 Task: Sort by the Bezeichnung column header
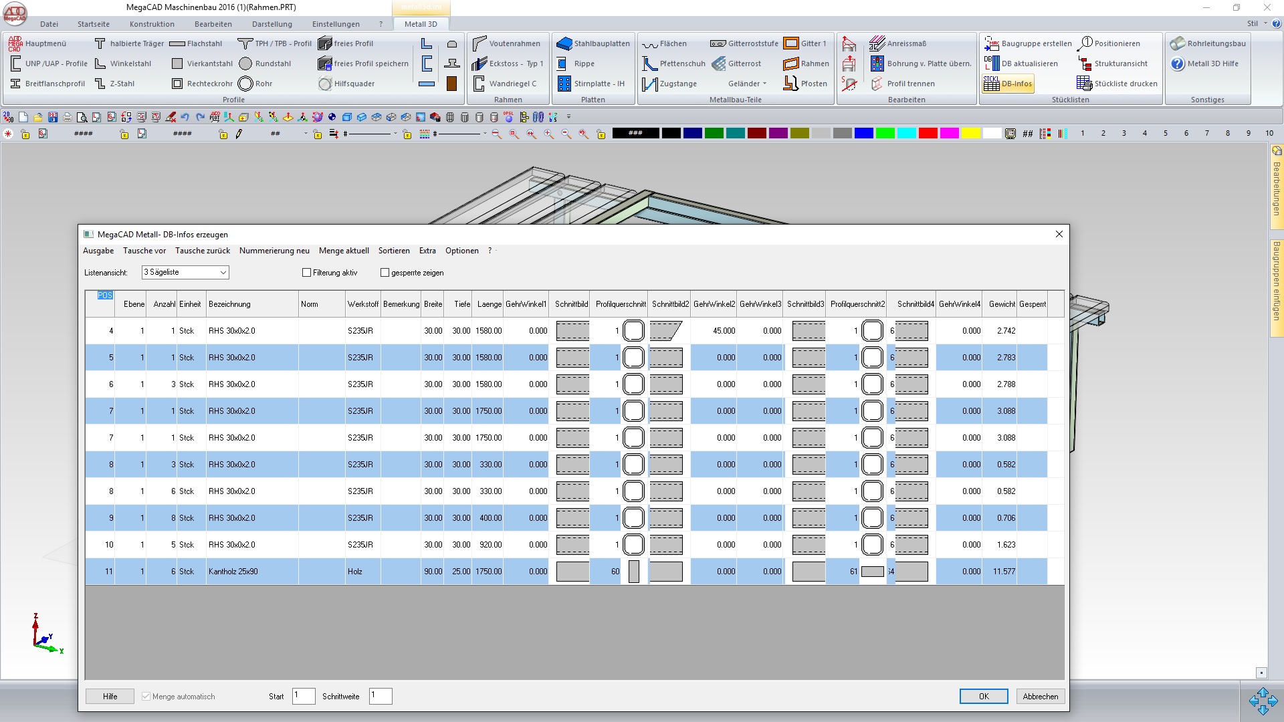[x=252, y=304]
